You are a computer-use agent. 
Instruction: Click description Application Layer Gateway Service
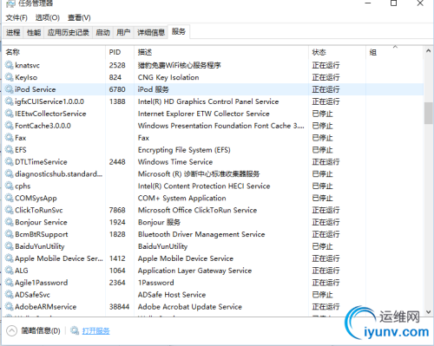click(x=194, y=271)
